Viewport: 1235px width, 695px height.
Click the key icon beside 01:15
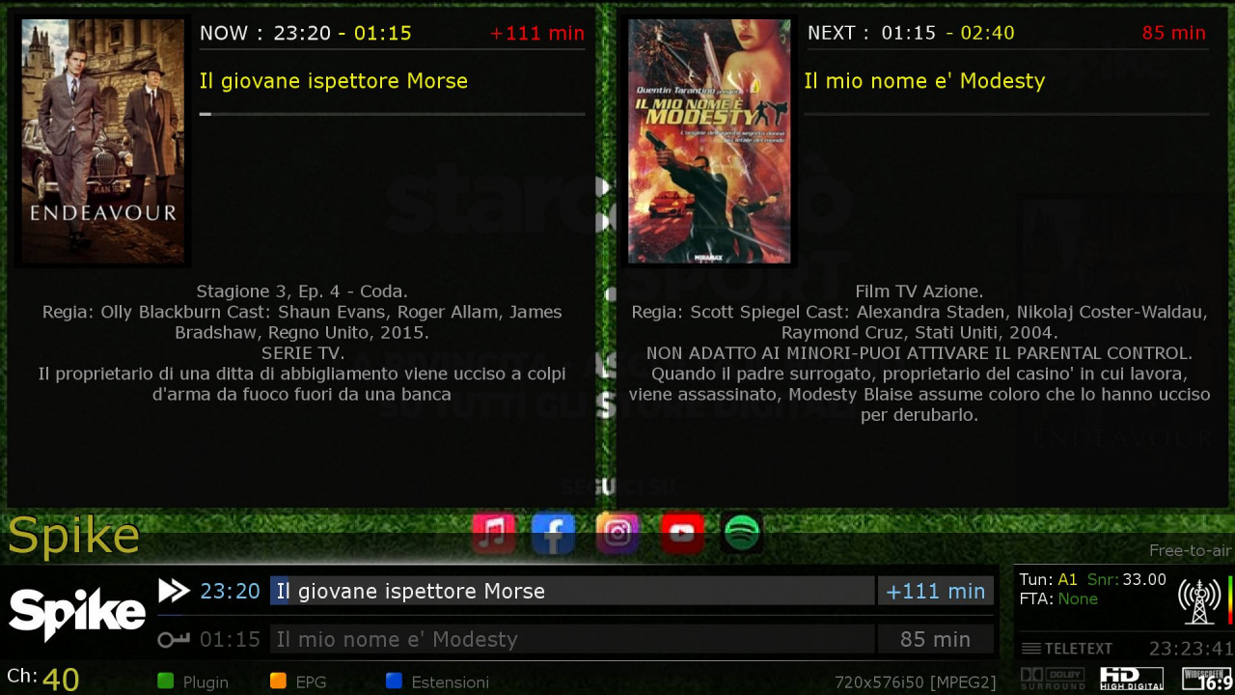tap(175, 639)
